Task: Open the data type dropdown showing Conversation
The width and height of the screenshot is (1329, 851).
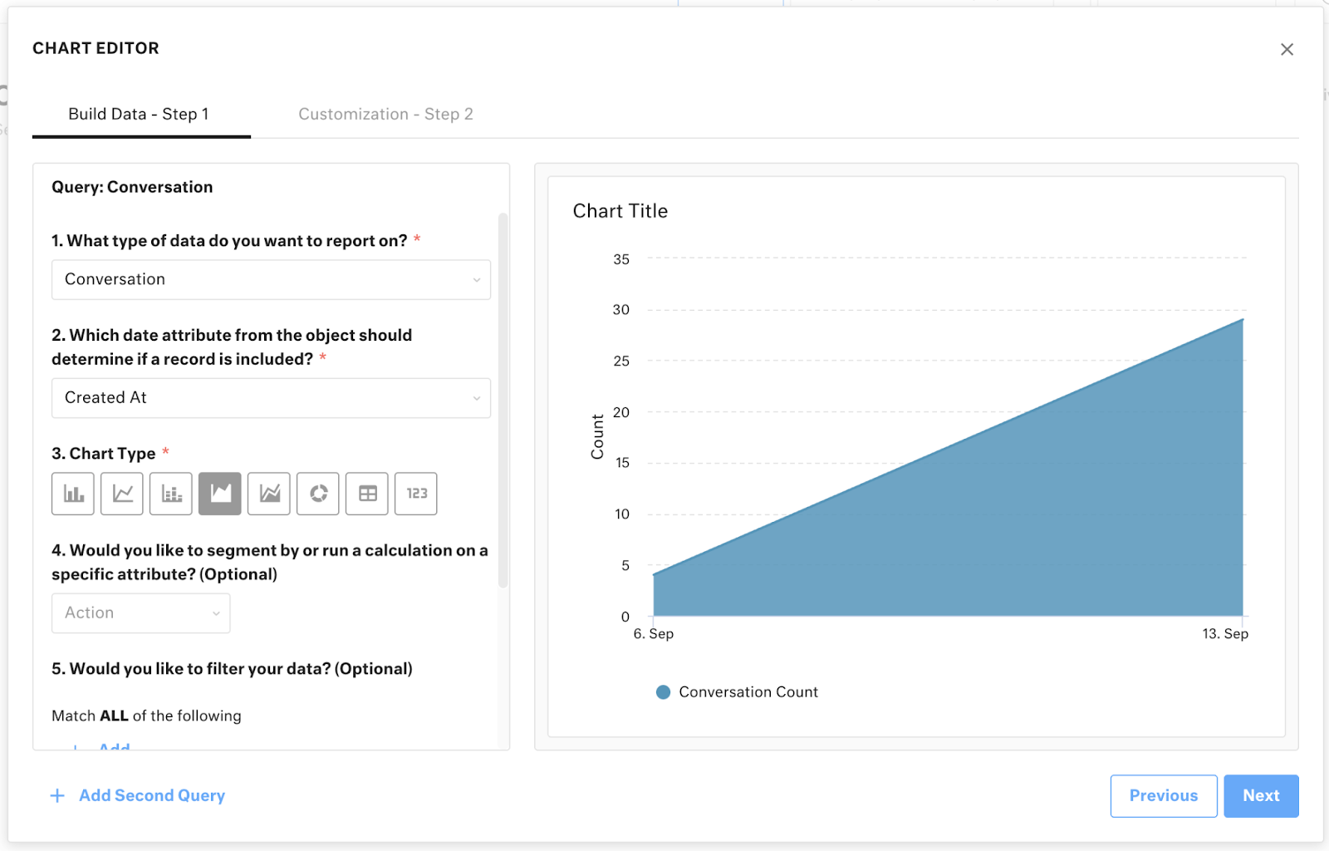Action: click(271, 279)
